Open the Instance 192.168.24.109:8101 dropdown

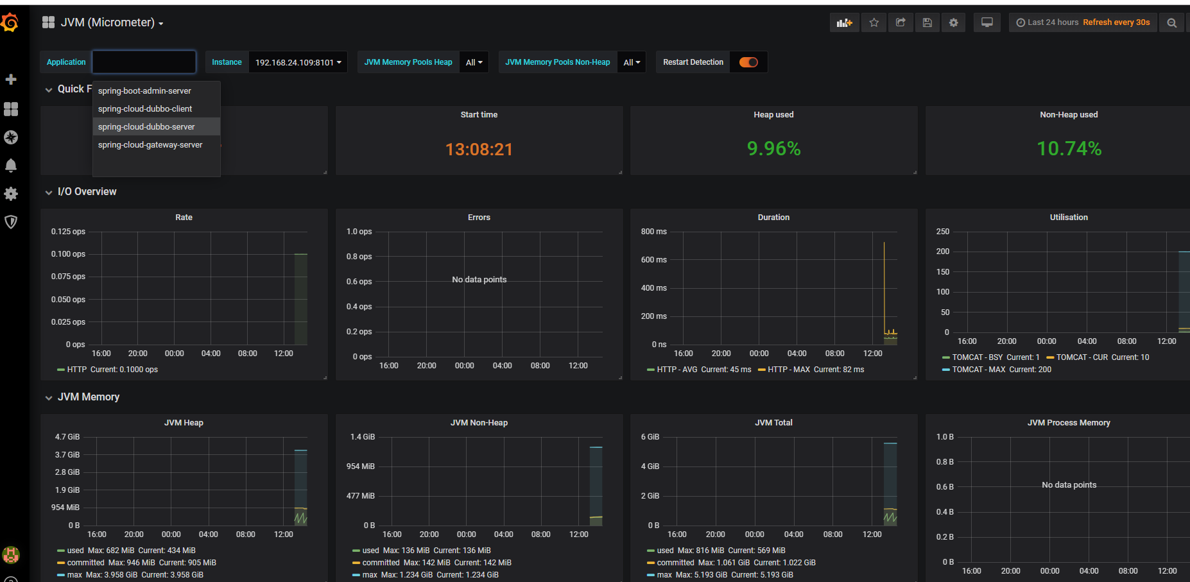298,62
